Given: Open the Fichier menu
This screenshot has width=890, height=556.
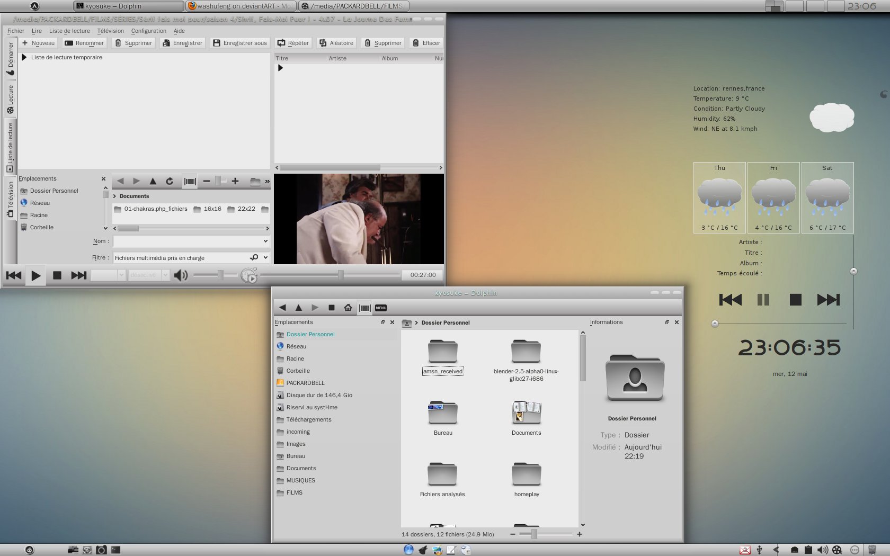Looking at the screenshot, I should [16, 31].
